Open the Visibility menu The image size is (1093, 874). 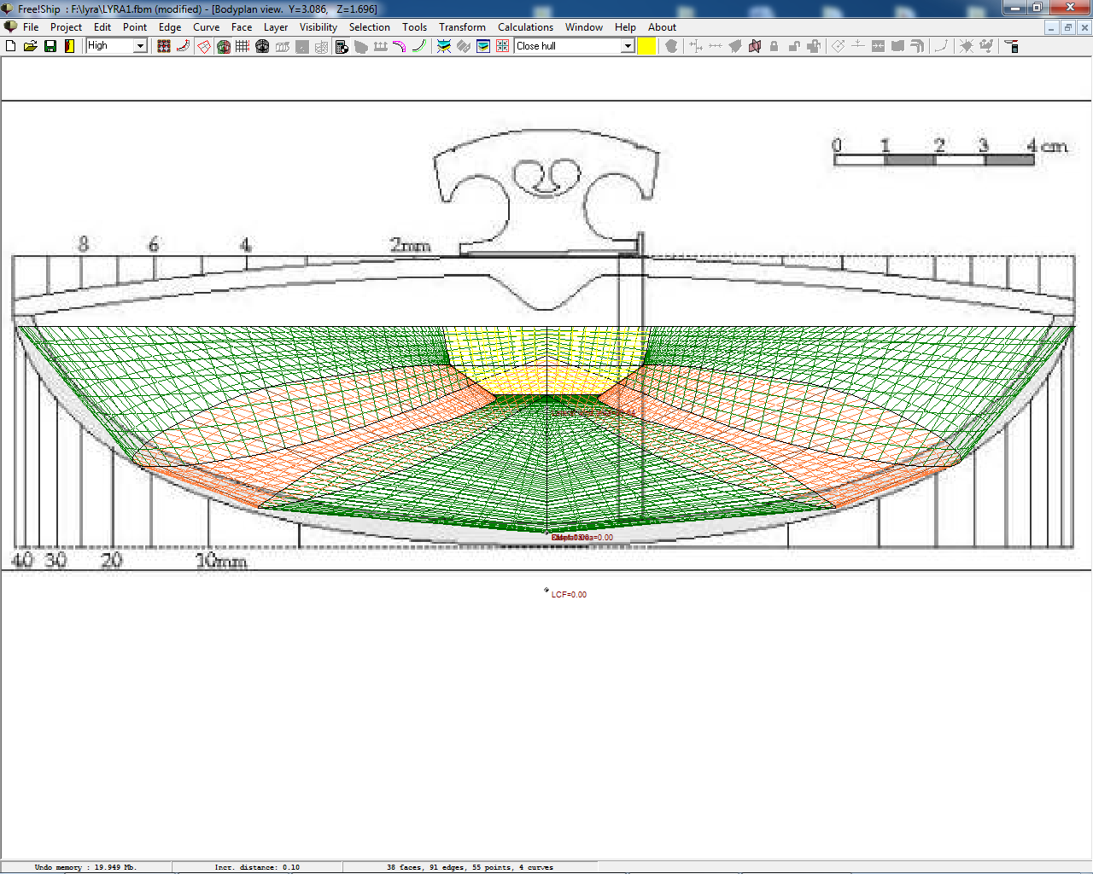click(x=318, y=27)
